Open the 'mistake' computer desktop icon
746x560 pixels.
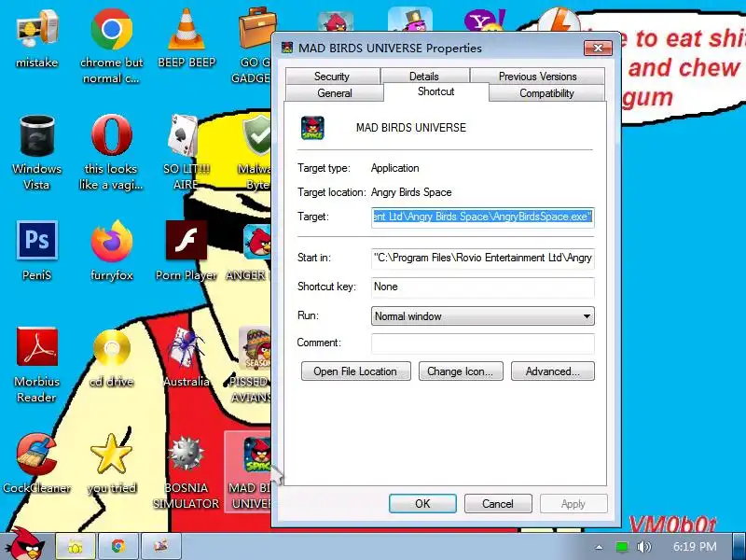pos(37,39)
